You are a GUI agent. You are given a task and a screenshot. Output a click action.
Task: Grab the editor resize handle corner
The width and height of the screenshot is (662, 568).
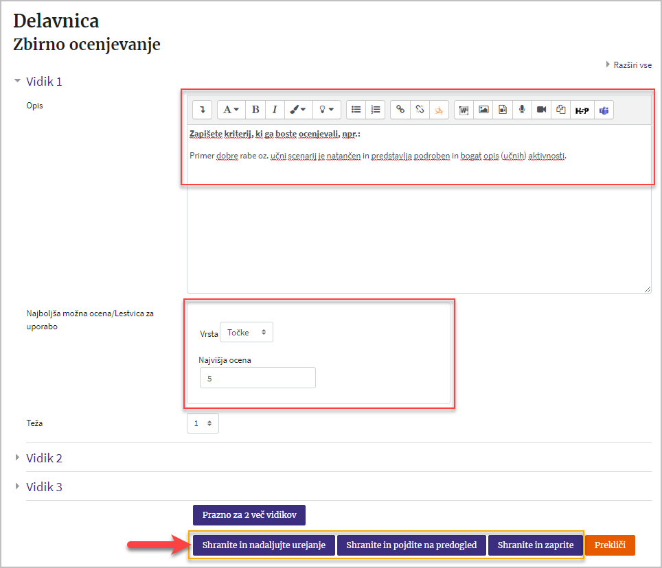pos(648,289)
